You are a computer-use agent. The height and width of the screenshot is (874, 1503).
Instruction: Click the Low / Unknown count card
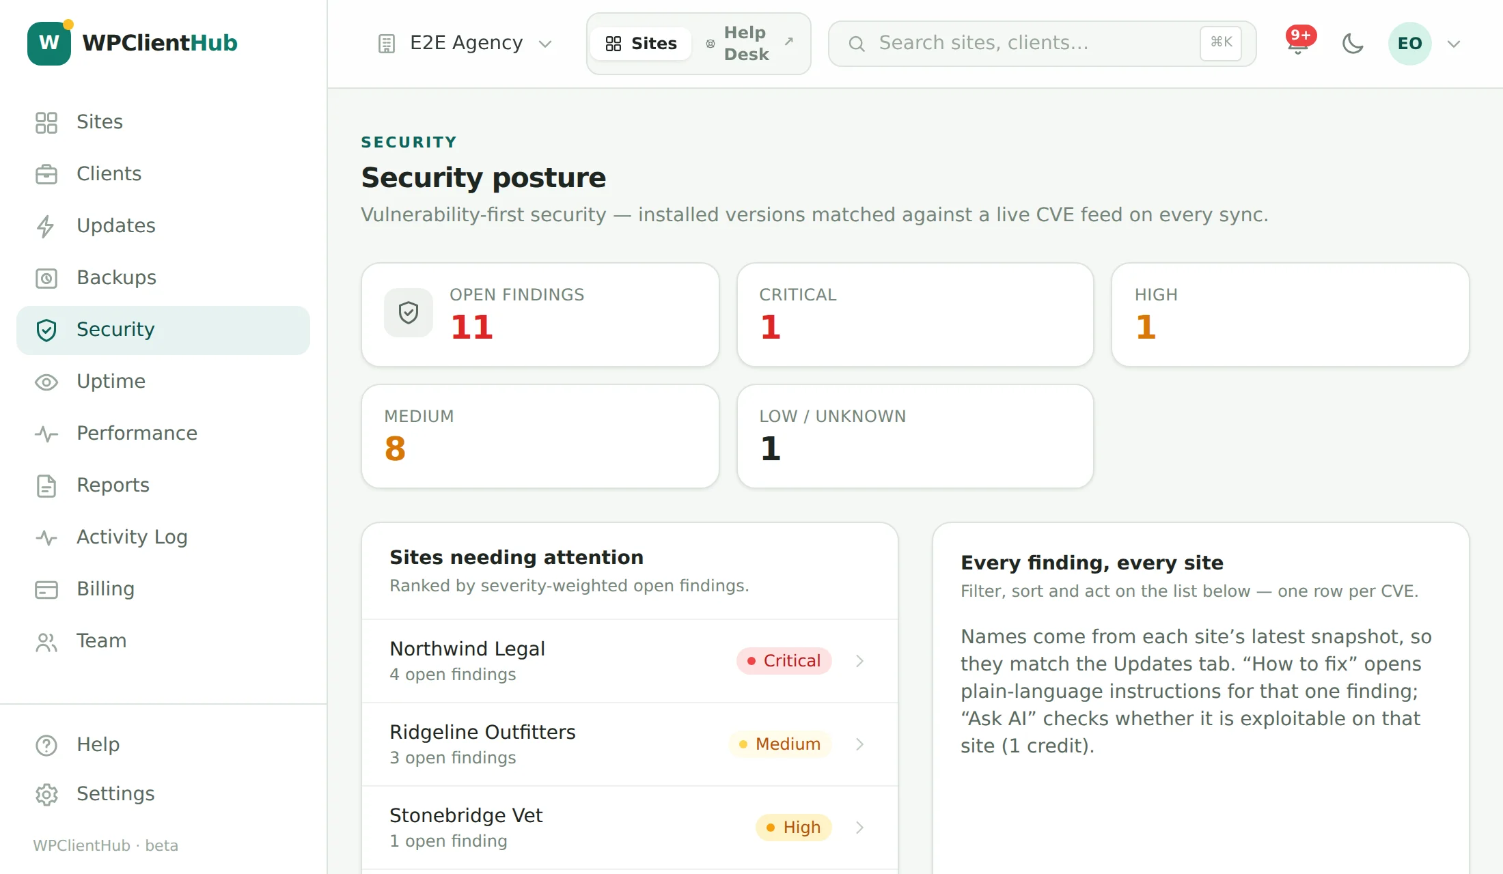click(x=915, y=436)
